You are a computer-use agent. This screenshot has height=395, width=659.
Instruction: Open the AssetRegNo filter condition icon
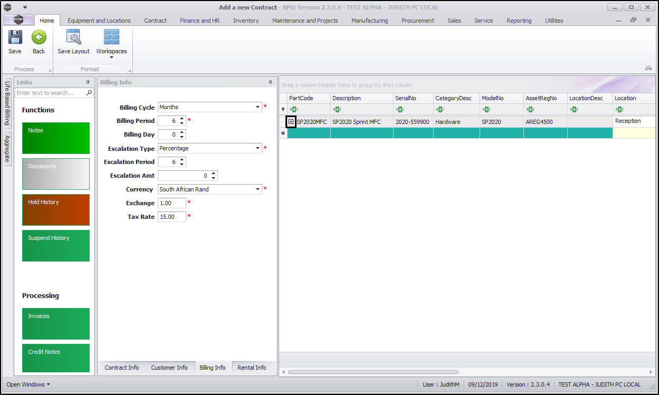coord(530,110)
